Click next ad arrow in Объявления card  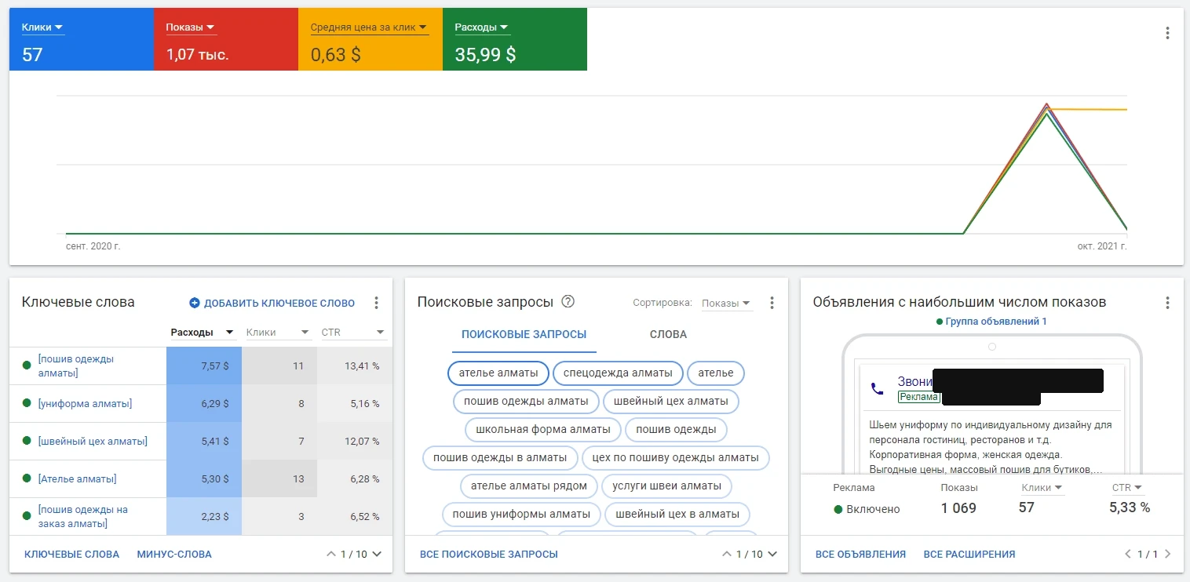tap(1168, 554)
